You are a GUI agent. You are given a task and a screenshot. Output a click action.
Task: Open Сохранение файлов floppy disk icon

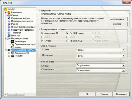click(x=9, y=18)
